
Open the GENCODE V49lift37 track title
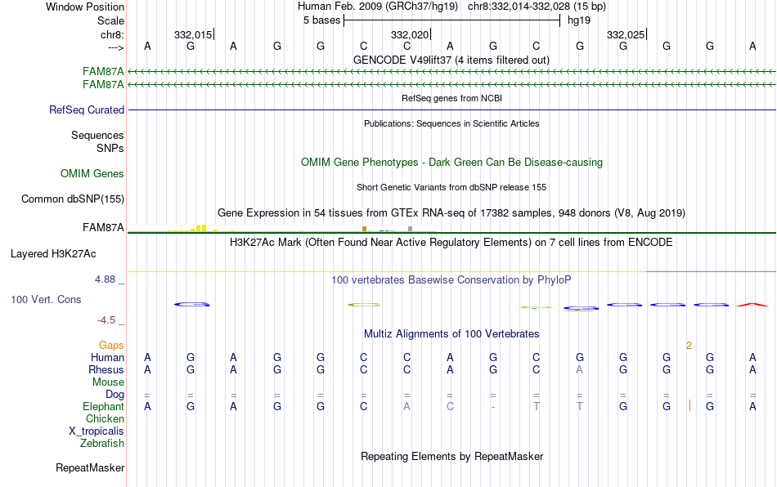pos(451,60)
